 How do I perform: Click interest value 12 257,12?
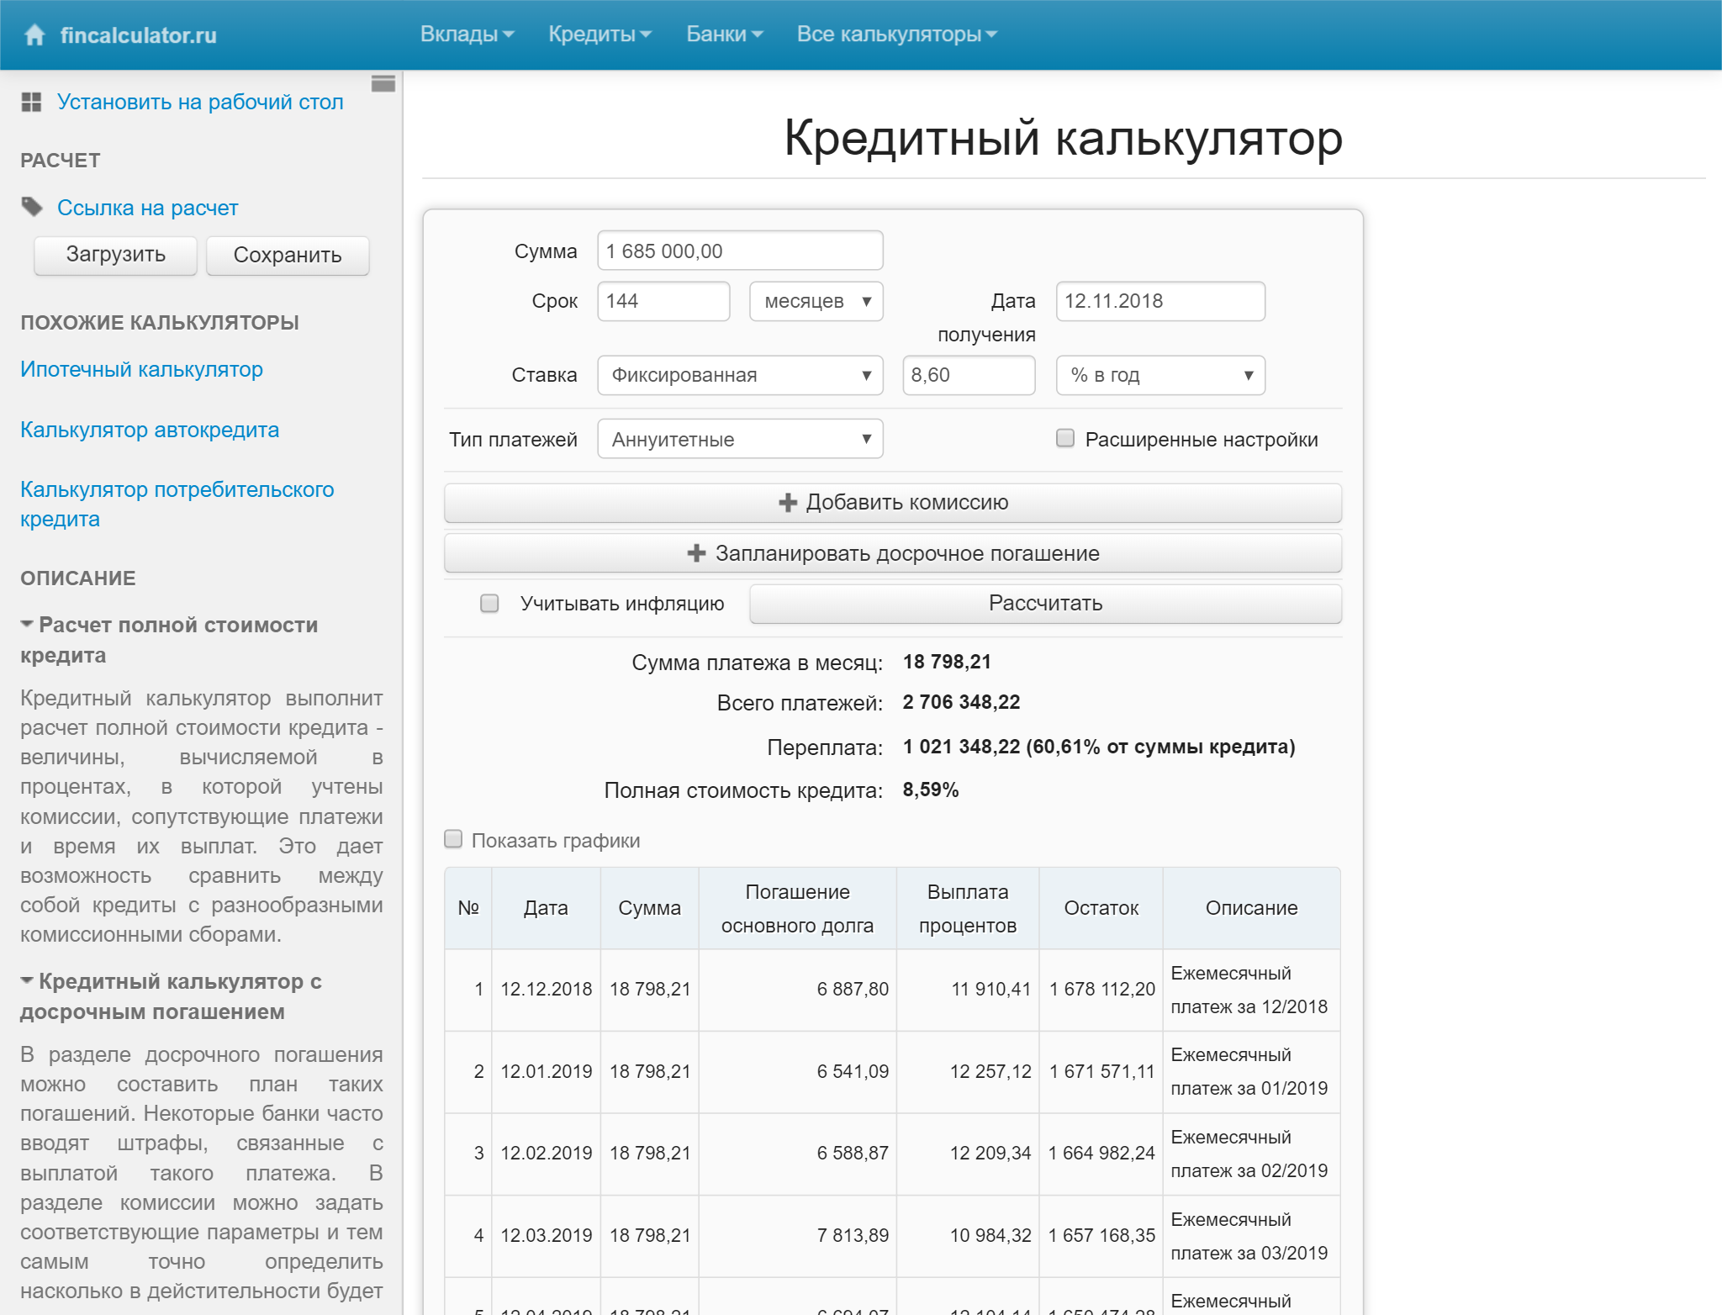point(990,1072)
